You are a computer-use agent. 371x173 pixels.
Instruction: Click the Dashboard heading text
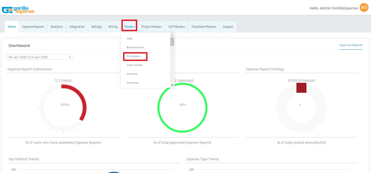pos(19,46)
